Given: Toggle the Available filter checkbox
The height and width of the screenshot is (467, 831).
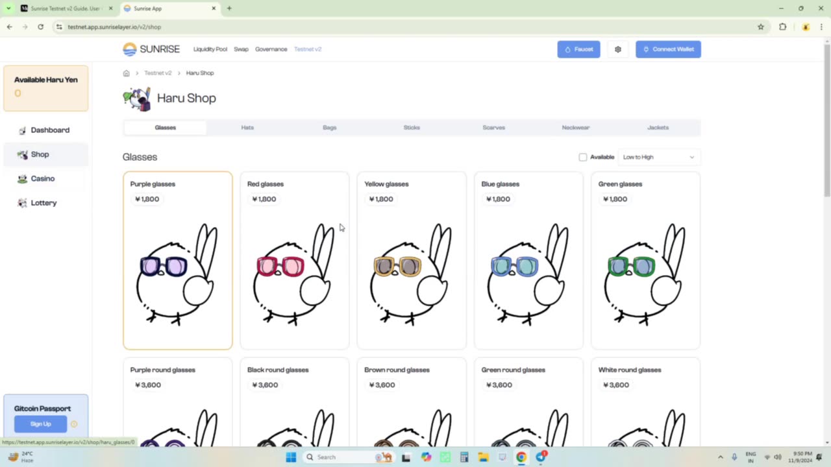Looking at the screenshot, I should coord(583,157).
